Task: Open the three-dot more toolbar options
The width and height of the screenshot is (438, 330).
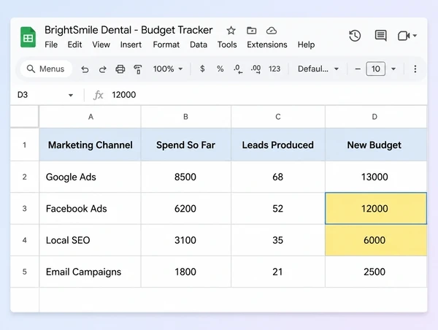Action: pos(415,69)
